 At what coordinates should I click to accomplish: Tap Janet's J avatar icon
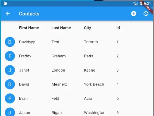10,70
